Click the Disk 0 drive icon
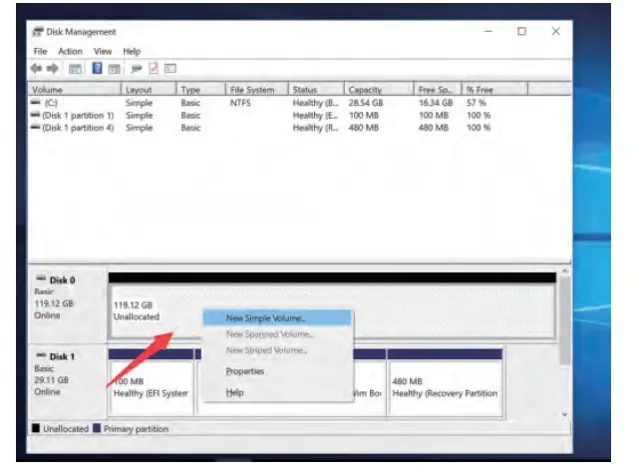Image resolution: width=633 pixels, height=476 pixels. click(x=41, y=278)
